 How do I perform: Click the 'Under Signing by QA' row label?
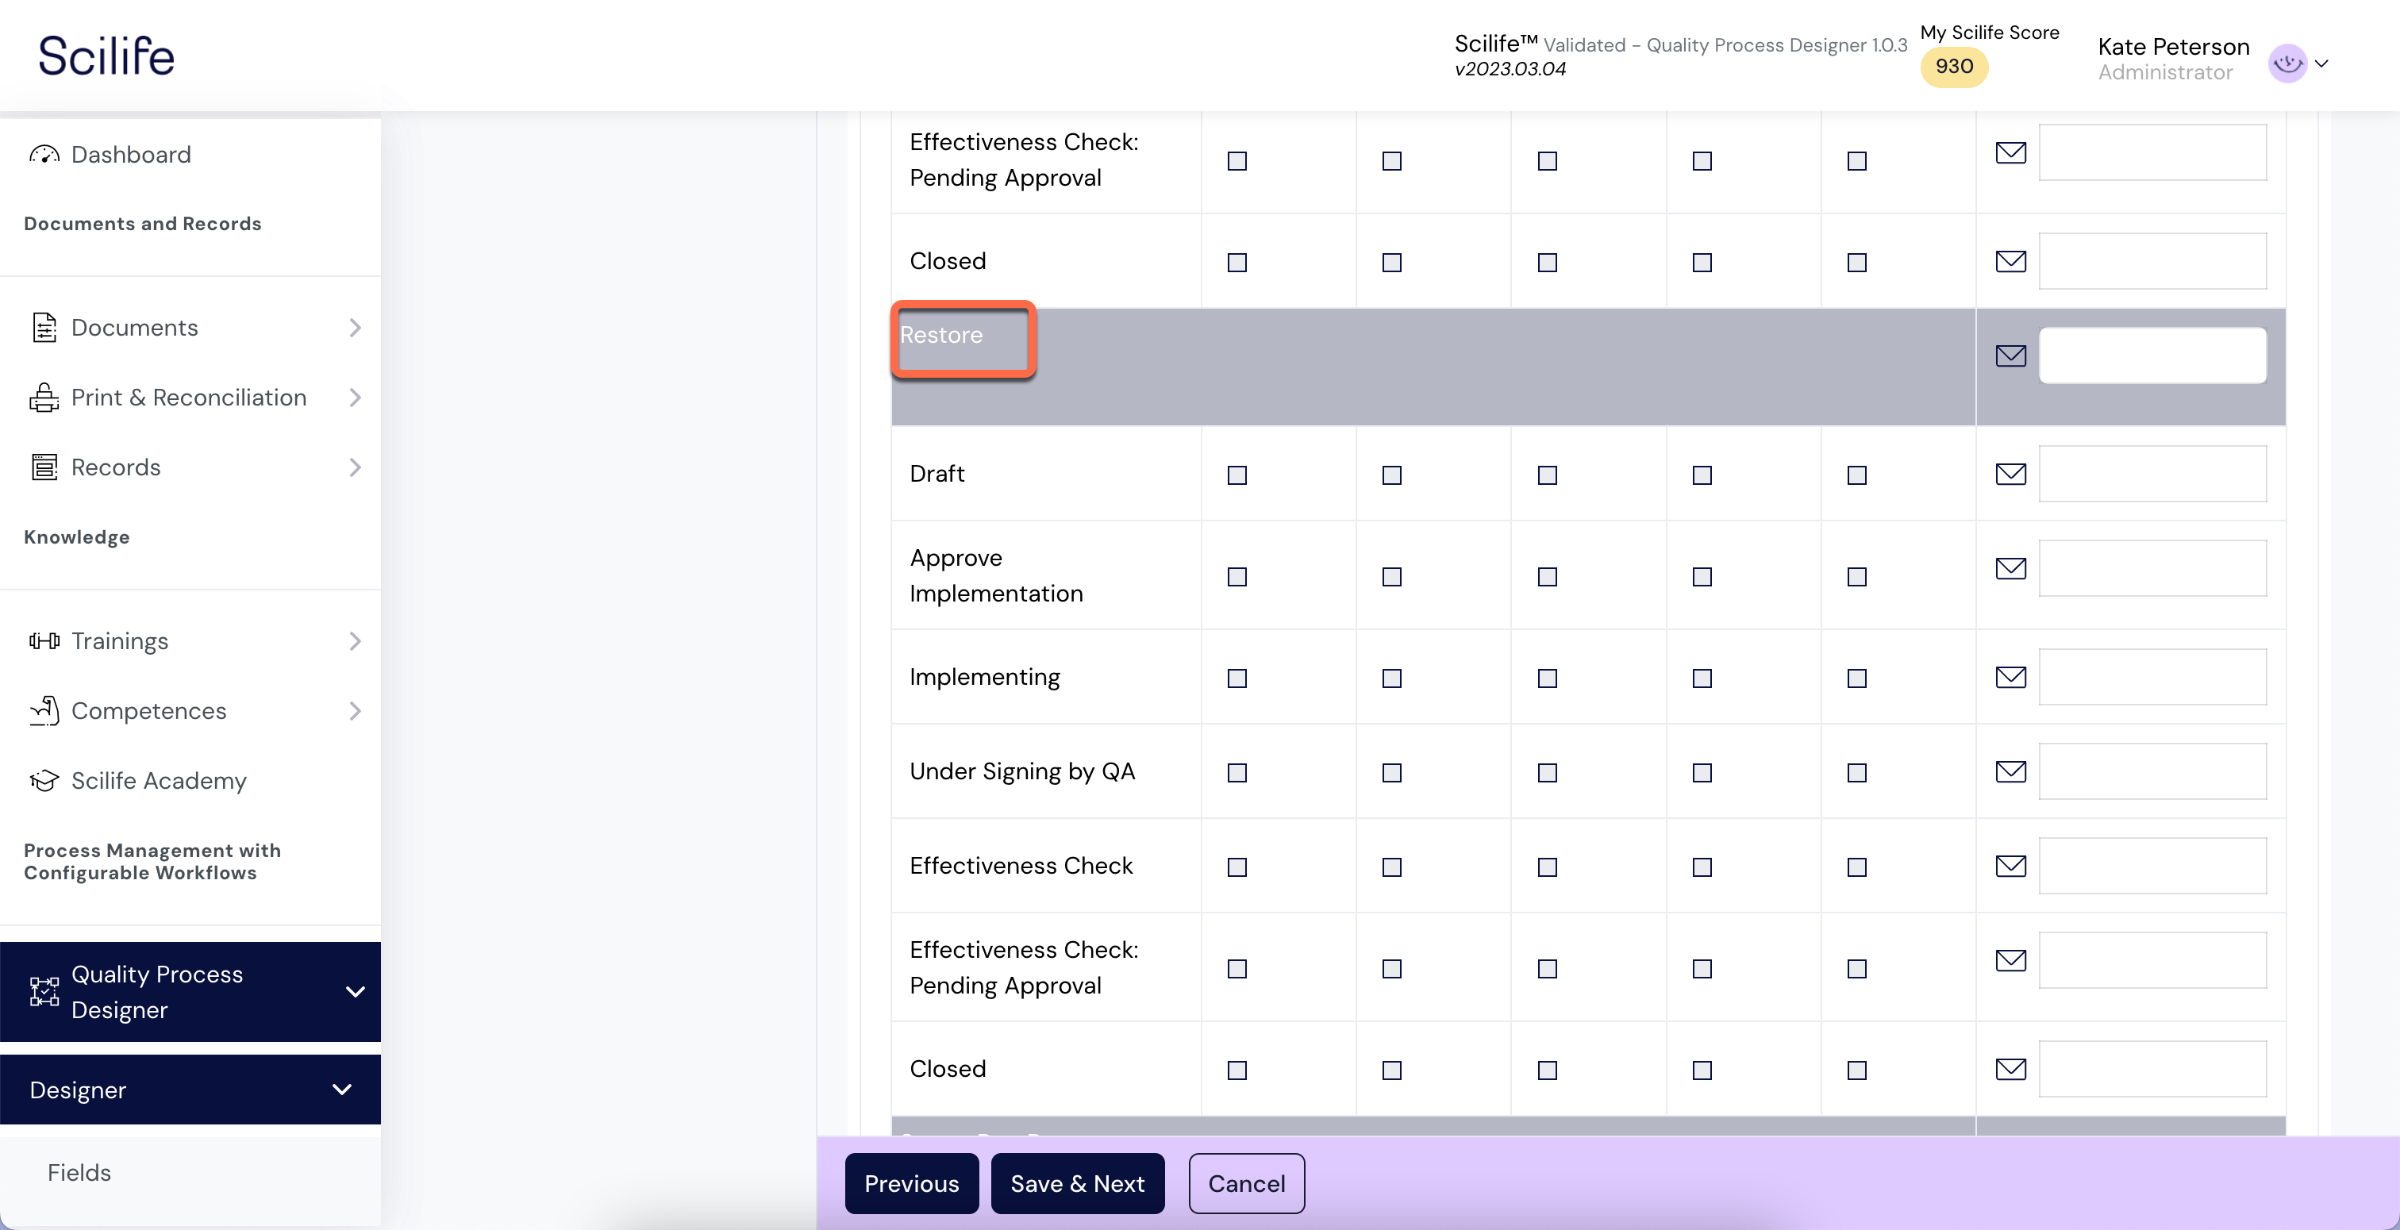(1022, 771)
